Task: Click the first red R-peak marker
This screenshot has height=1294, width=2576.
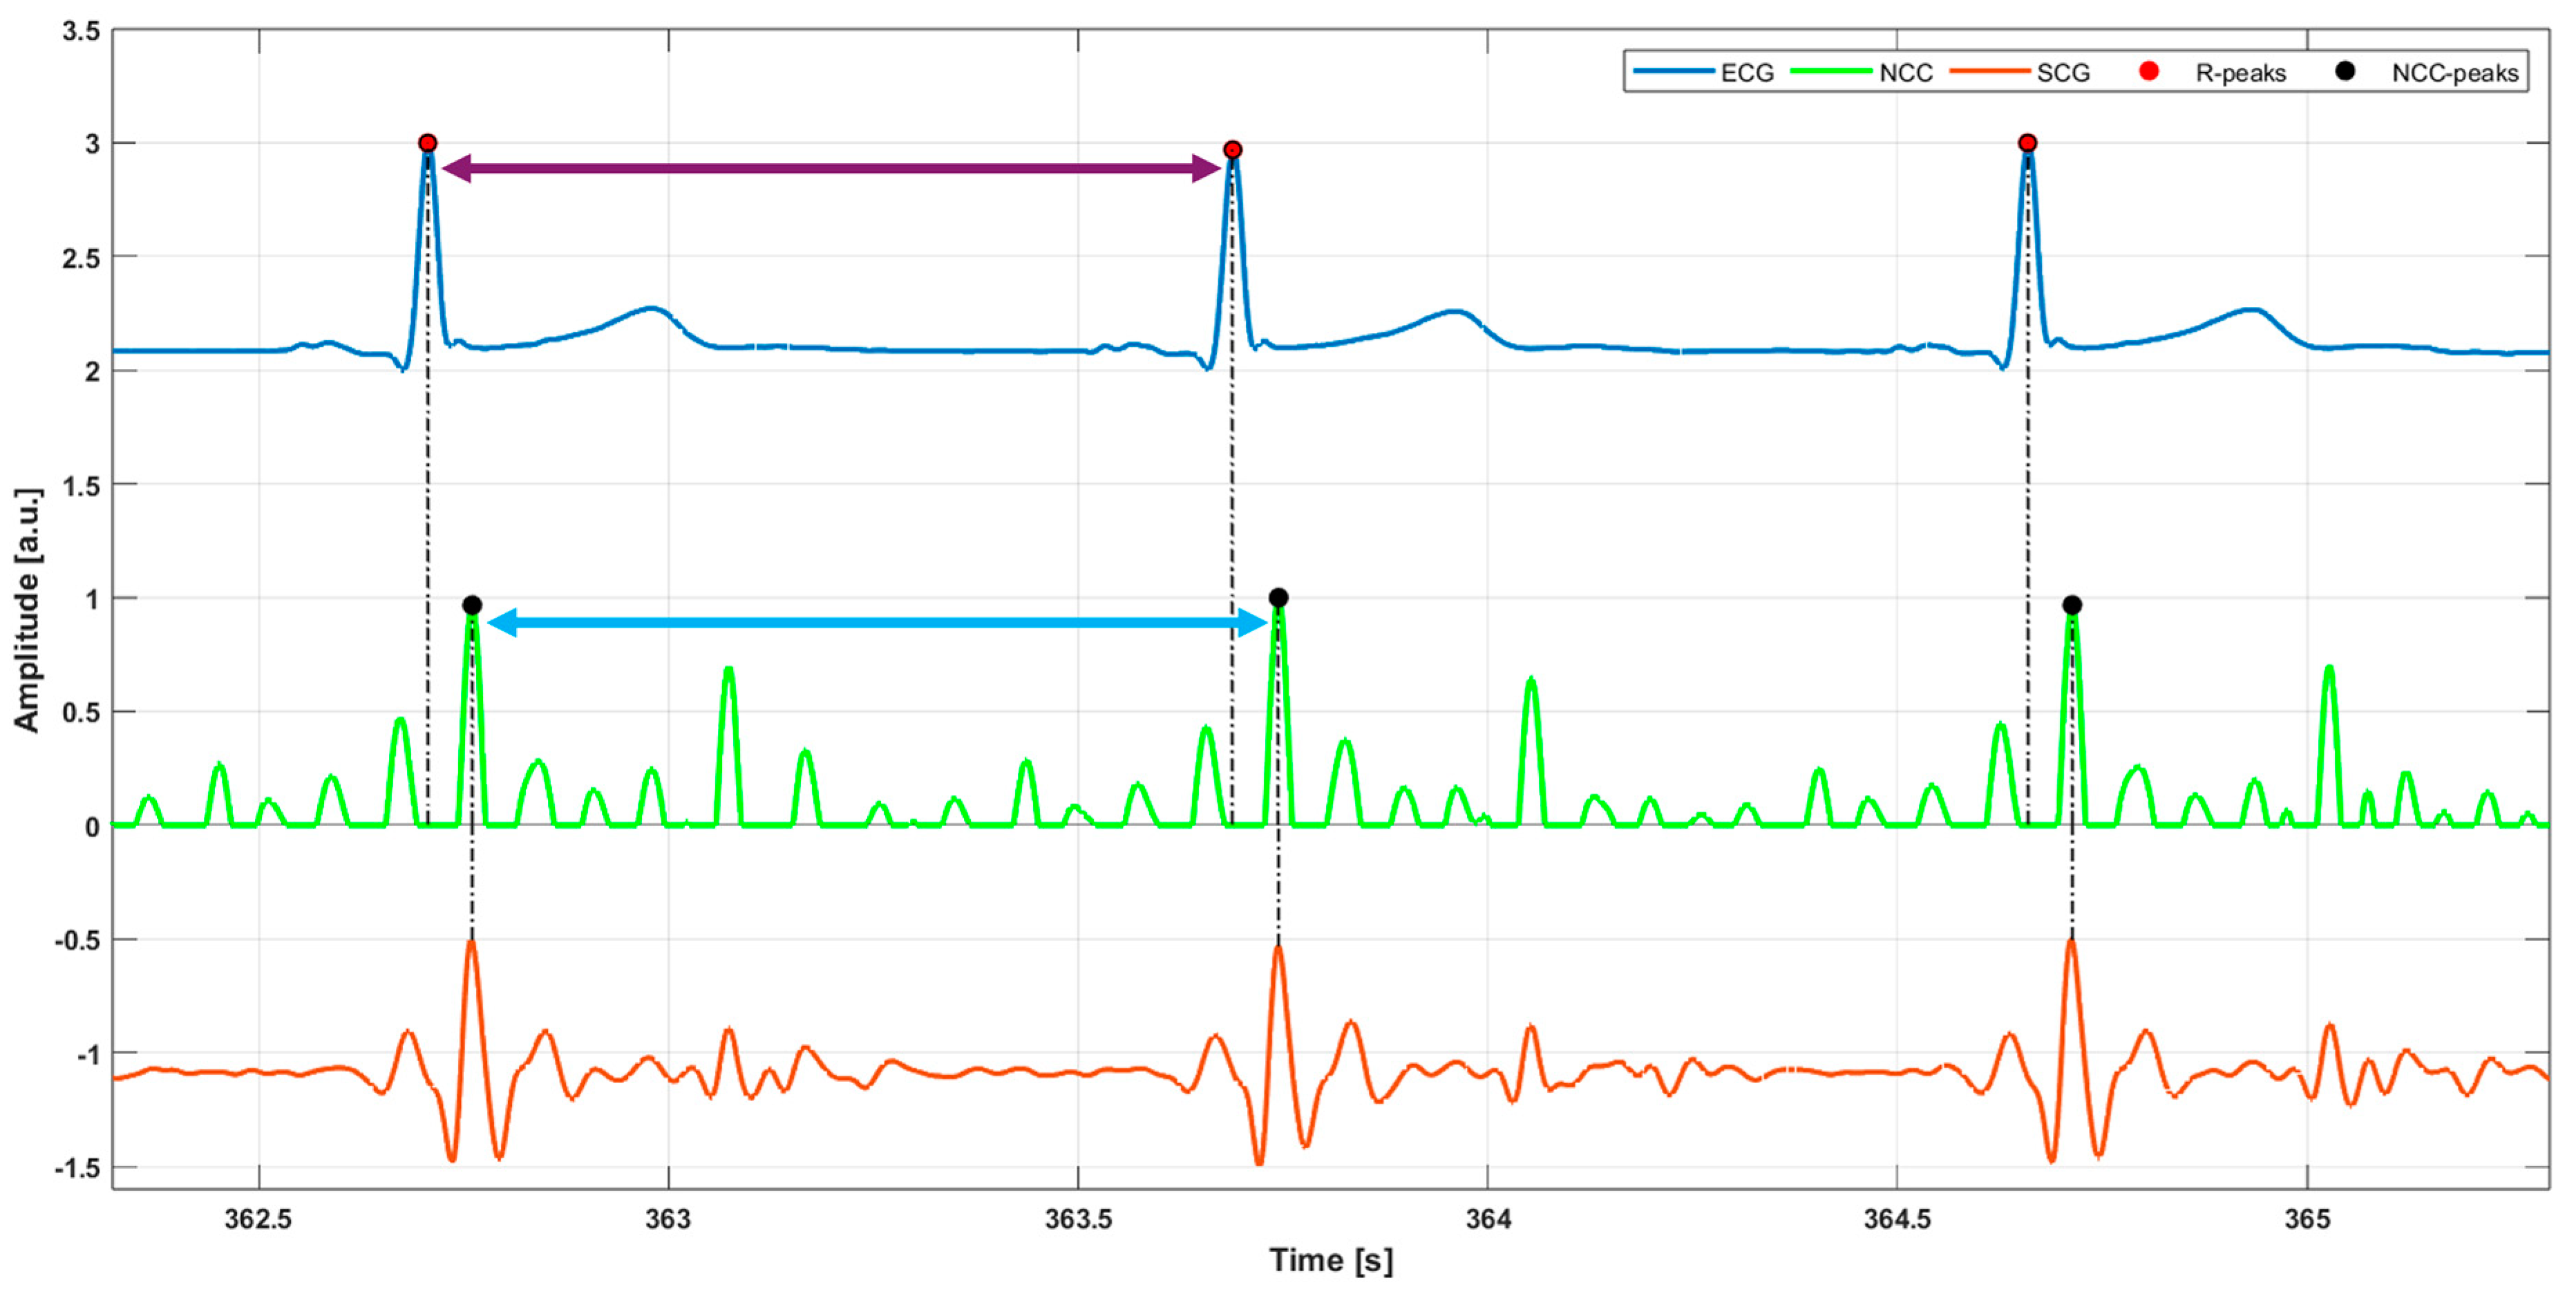Action: 427,143
